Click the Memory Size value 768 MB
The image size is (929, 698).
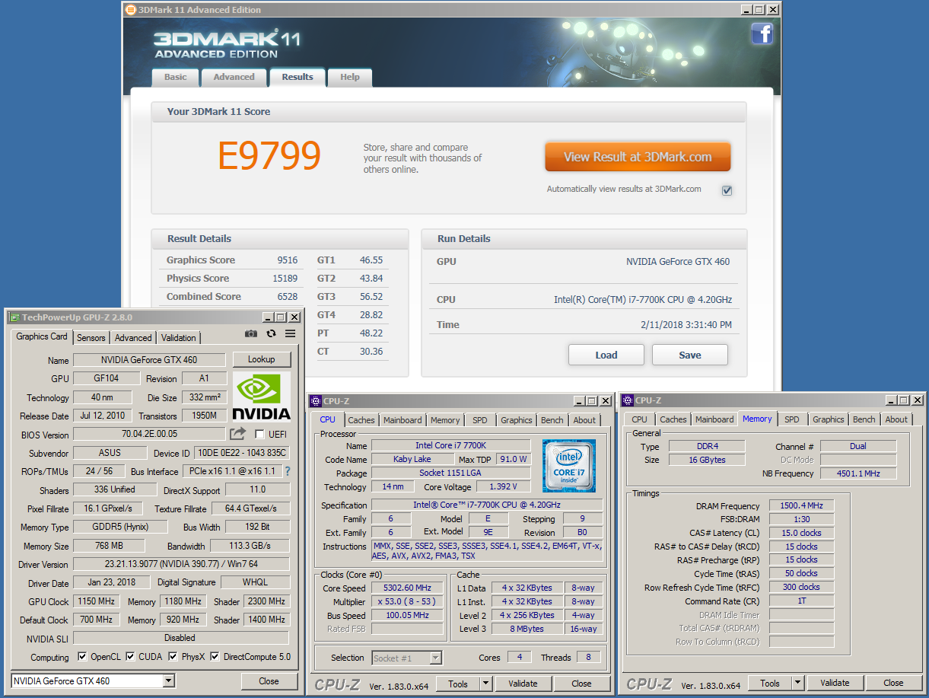(109, 546)
